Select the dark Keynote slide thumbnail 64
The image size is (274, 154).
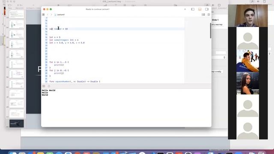pyautogui.click(x=17, y=124)
